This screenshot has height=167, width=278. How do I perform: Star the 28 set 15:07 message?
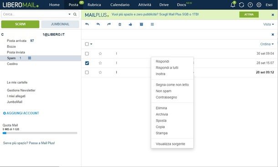[100, 63]
